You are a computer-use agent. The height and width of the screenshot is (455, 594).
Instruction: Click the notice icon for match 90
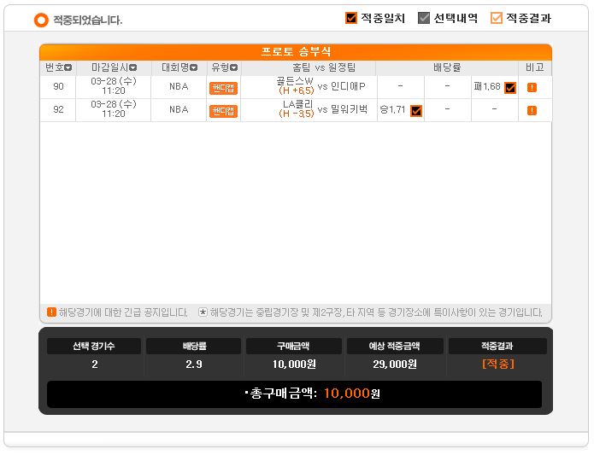pyautogui.click(x=532, y=87)
